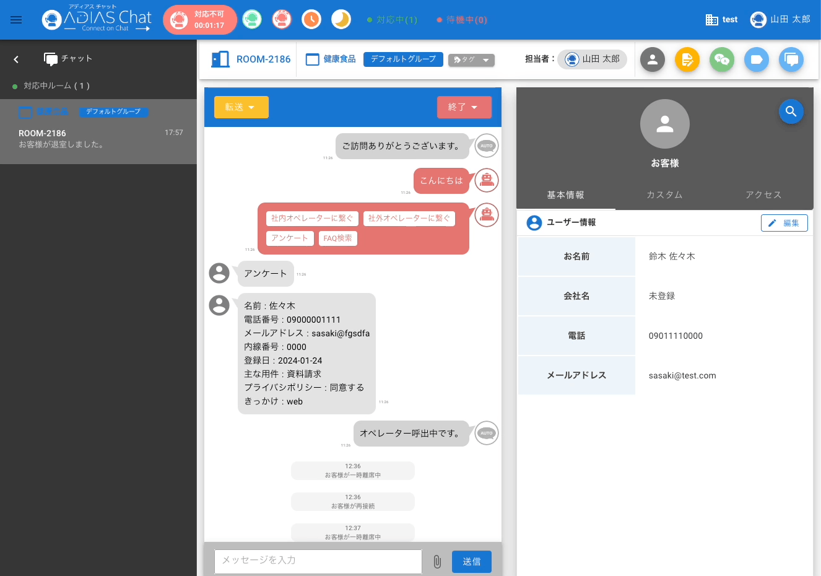Click the paperclip attach file icon
This screenshot has height=576, width=821.
(437, 562)
